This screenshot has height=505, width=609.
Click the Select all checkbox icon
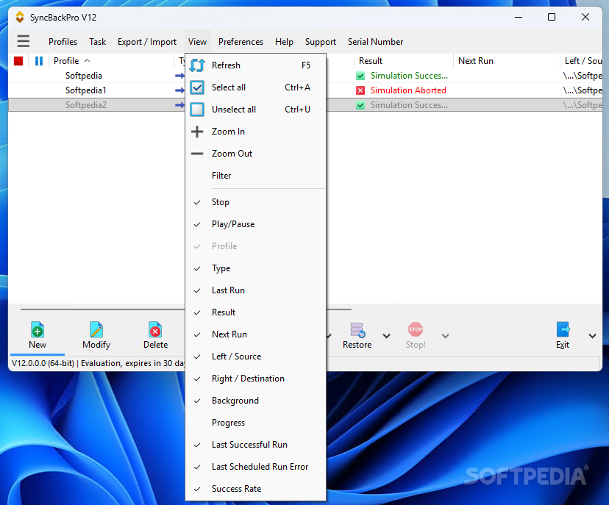[197, 87]
